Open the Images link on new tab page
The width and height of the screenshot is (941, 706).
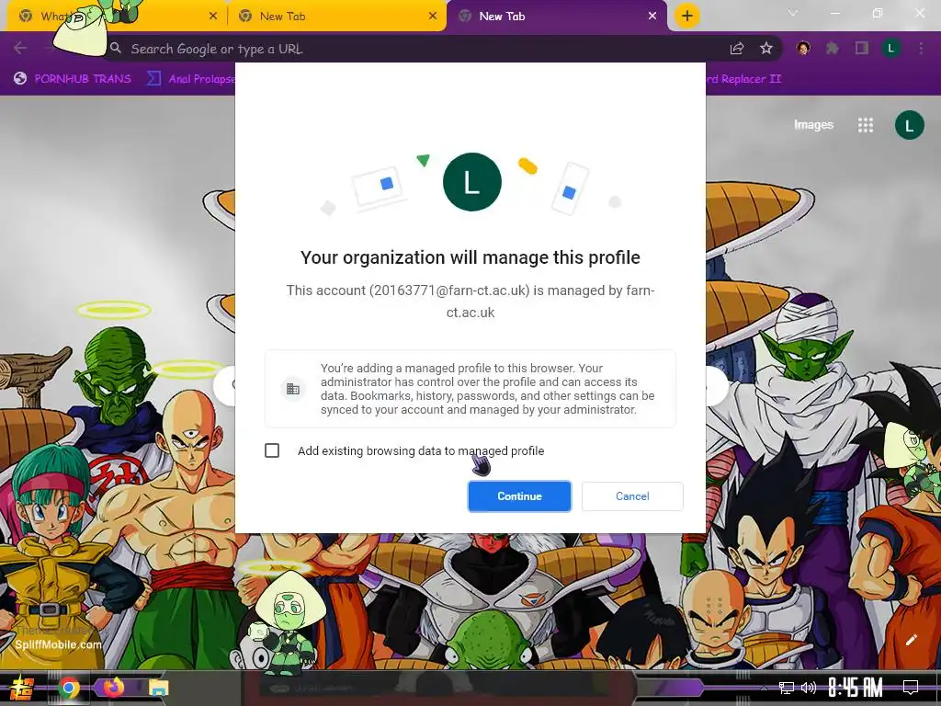click(x=813, y=125)
